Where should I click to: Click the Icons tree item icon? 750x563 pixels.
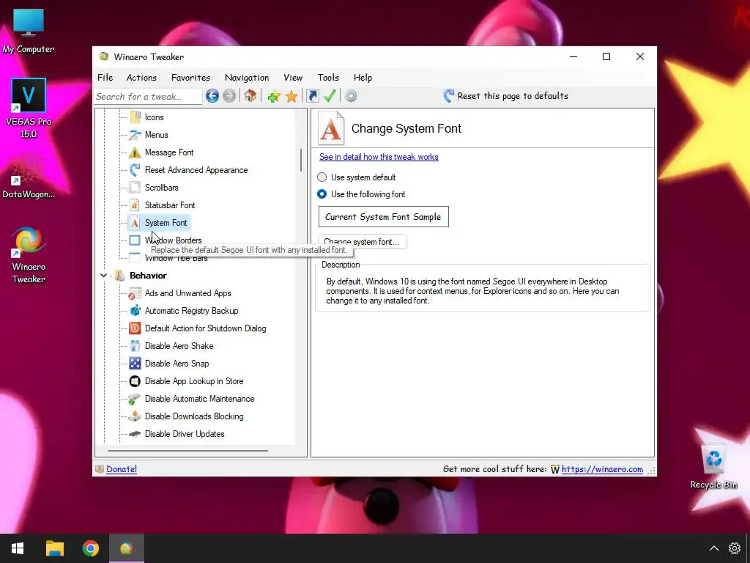coord(135,117)
